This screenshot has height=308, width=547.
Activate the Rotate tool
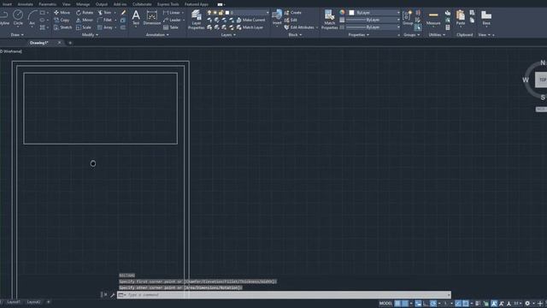(x=85, y=13)
